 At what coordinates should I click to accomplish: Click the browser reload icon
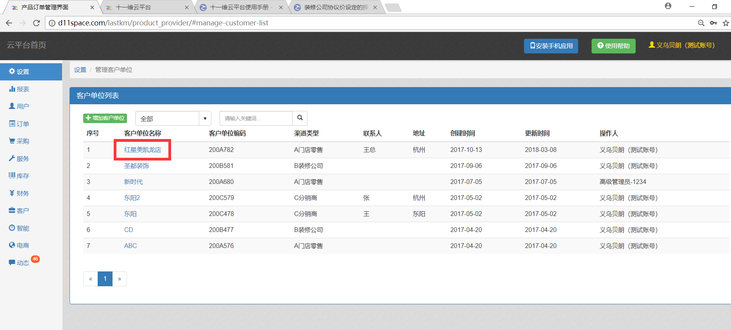pyautogui.click(x=36, y=23)
